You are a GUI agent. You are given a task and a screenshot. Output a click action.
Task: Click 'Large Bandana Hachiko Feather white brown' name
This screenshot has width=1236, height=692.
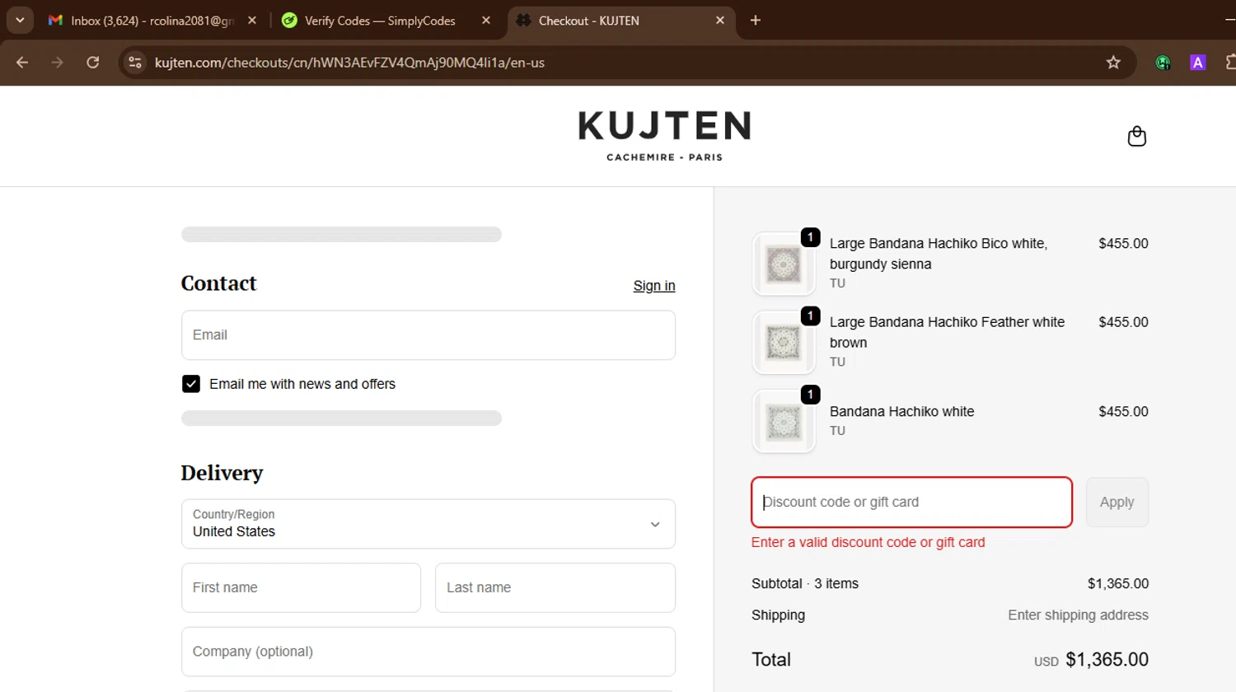click(x=947, y=332)
